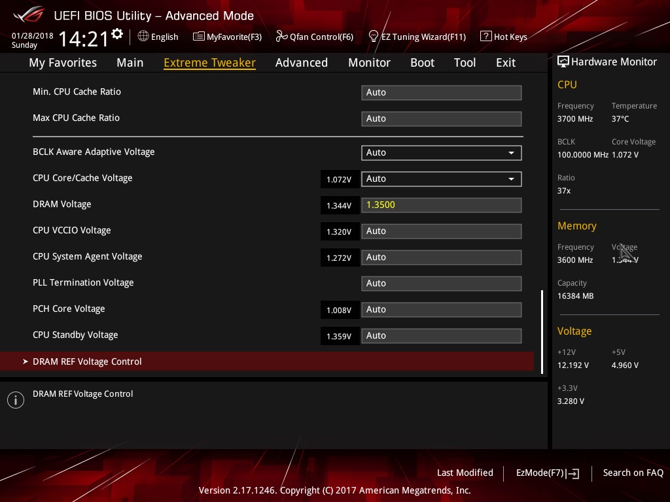Click the Hardware Monitor screen icon

pos(563,61)
